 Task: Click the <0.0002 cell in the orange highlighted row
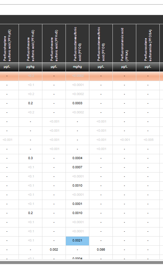coord(77,76)
